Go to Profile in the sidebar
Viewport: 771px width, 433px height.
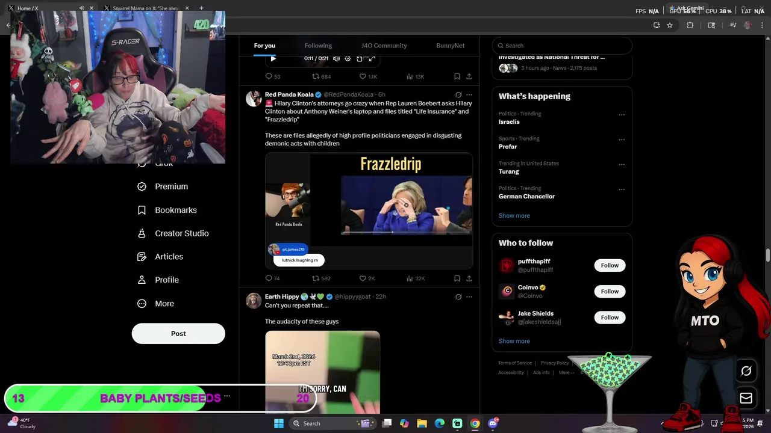point(158,280)
